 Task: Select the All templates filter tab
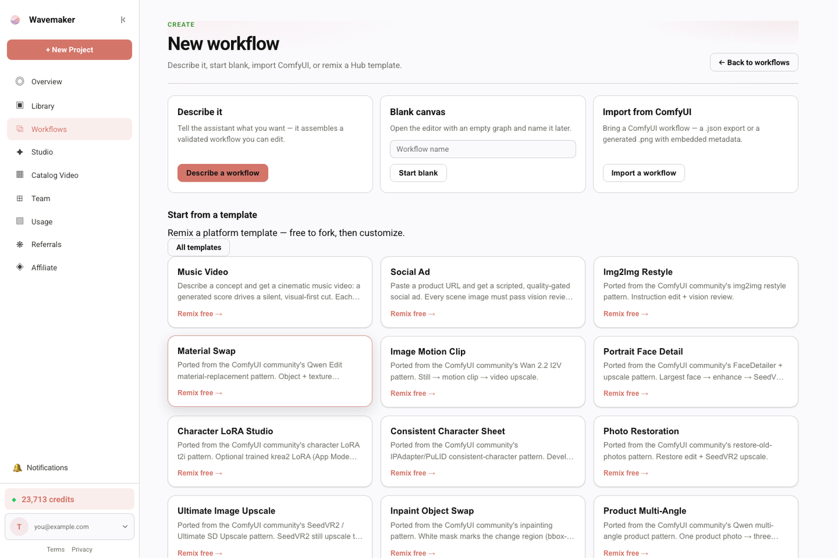pos(199,247)
